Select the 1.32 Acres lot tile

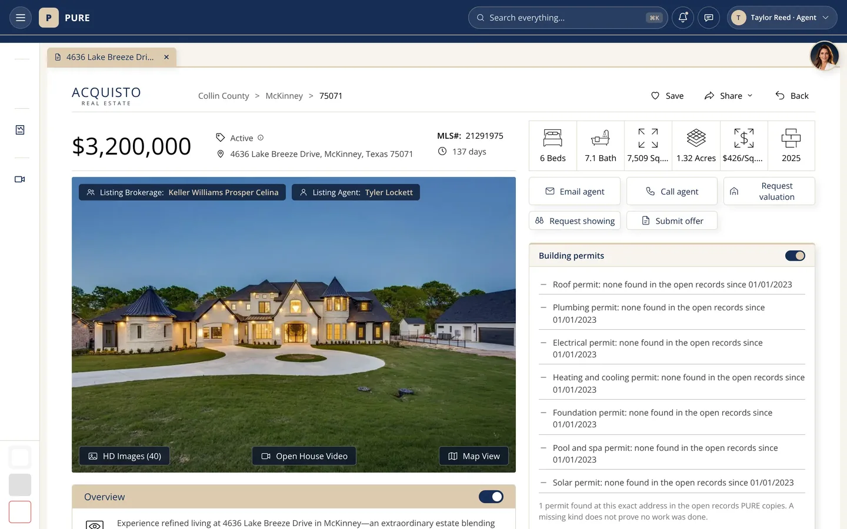click(696, 146)
